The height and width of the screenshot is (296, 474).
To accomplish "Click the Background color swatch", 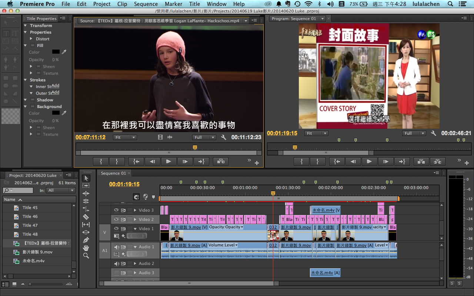I will (56, 113).
